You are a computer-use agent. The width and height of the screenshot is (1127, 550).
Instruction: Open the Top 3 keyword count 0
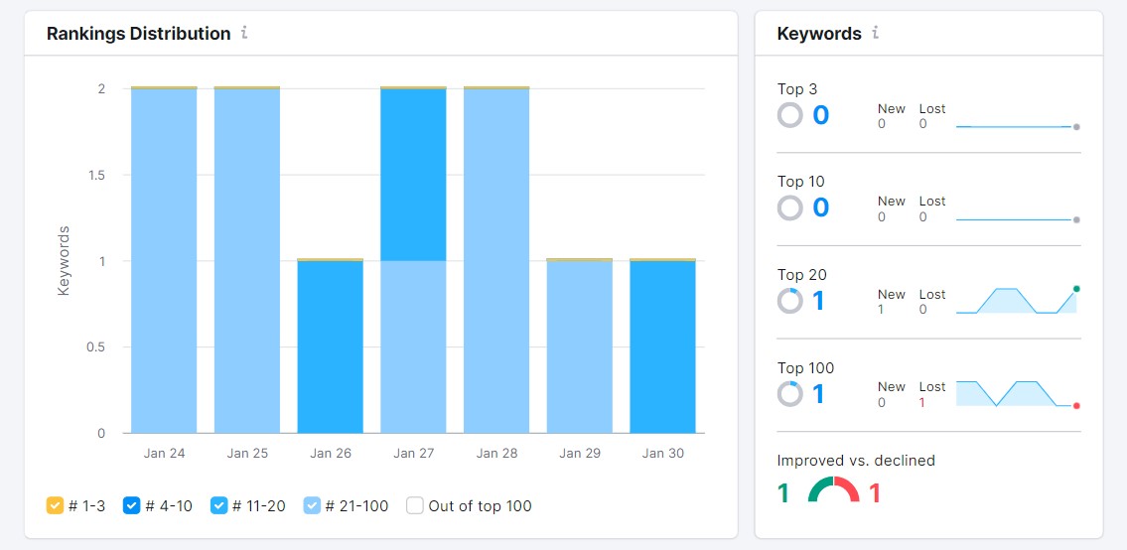coord(821,115)
